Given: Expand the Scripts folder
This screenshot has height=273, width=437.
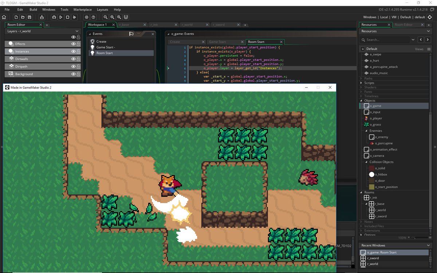Looking at the screenshot, I should tap(361, 83).
